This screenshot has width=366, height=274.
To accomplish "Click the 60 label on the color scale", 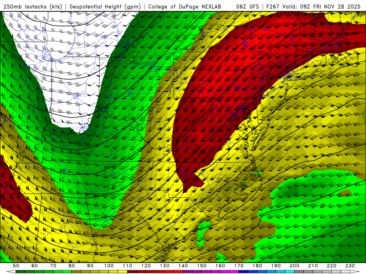I will [x=35, y=266].
